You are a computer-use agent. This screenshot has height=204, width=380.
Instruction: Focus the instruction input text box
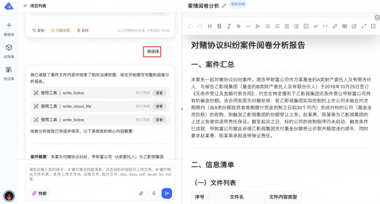click(100, 175)
